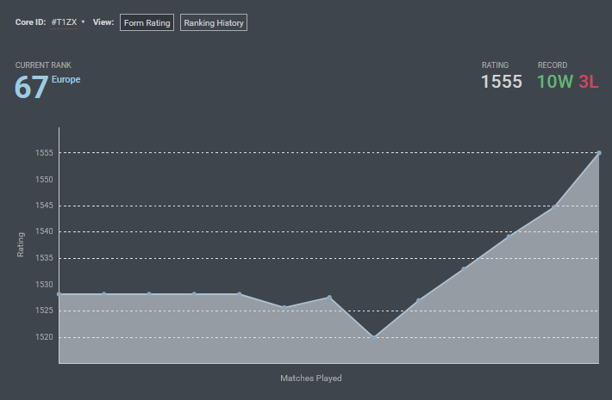
Task: Click the Europe region link
Action: pyautogui.click(x=66, y=79)
